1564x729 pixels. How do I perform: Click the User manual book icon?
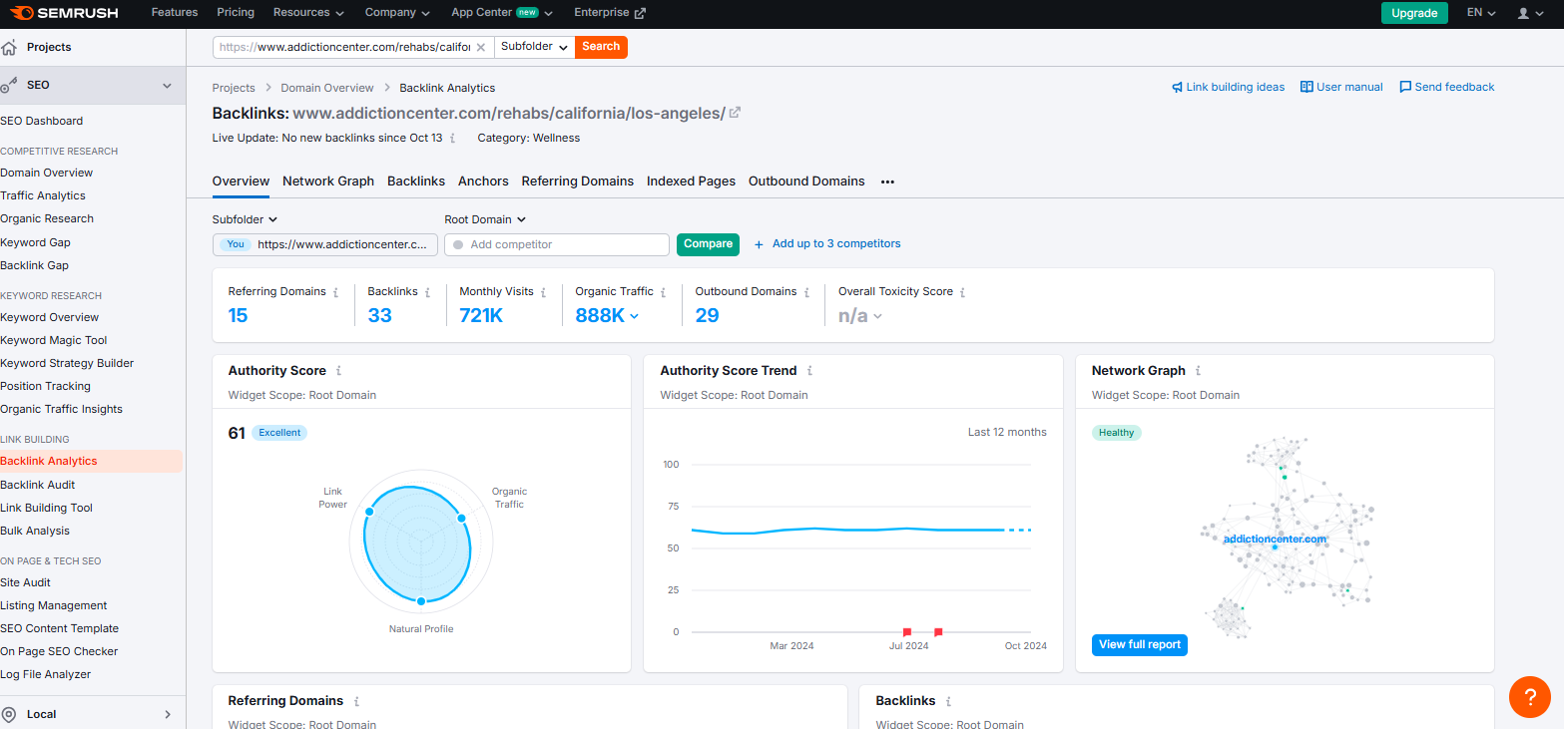pos(1306,87)
